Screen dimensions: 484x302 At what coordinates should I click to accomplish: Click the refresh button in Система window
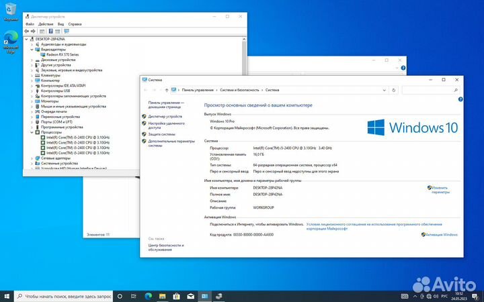(393, 91)
